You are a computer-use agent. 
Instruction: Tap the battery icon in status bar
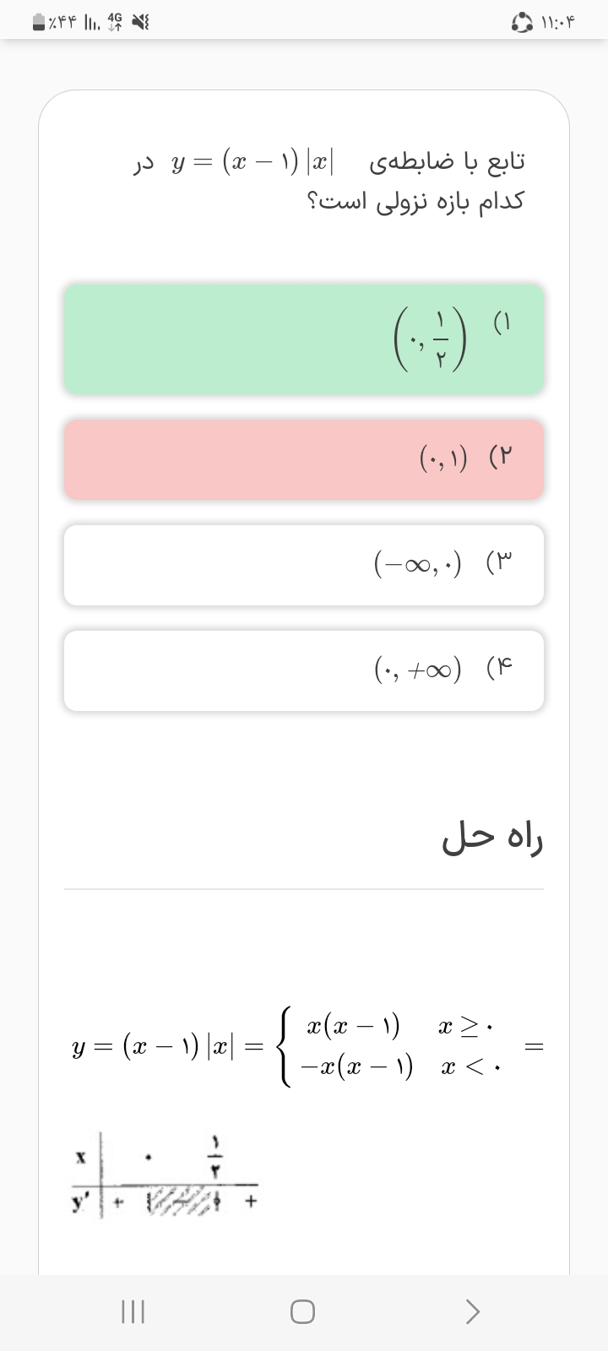tap(39, 23)
